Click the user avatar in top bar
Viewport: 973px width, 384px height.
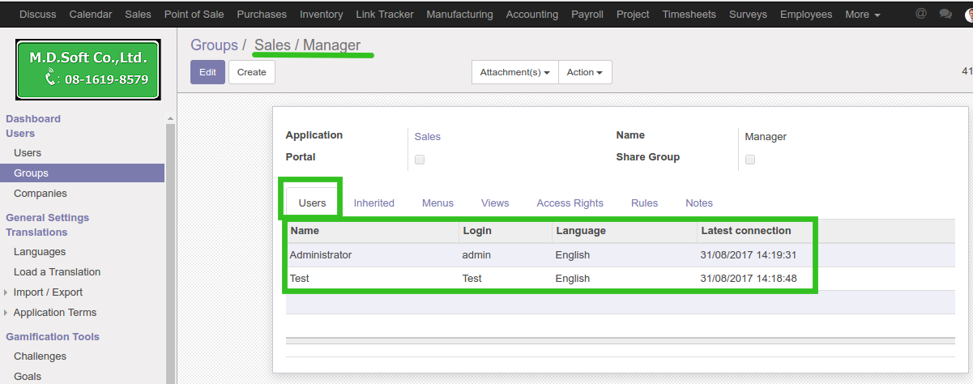tap(969, 14)
